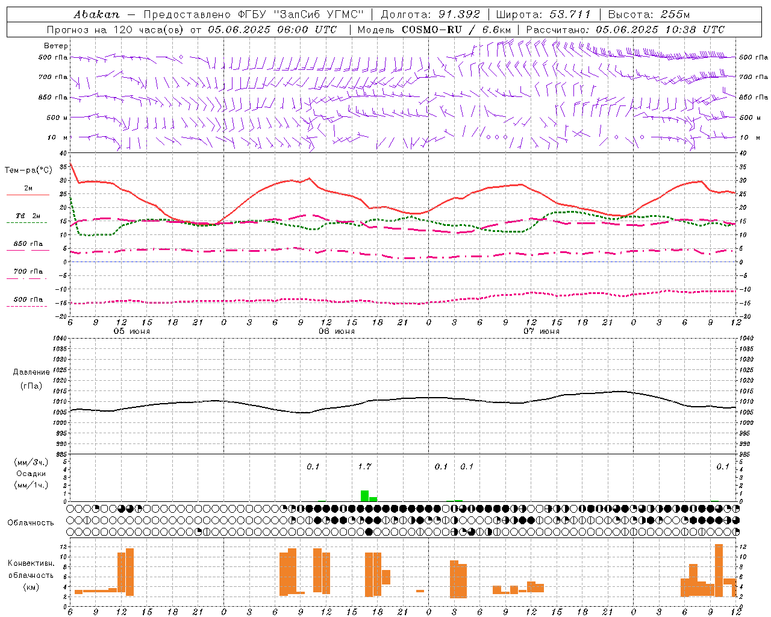
Task: Click the Давление pressure panel label
Action: tap(31, 372)
